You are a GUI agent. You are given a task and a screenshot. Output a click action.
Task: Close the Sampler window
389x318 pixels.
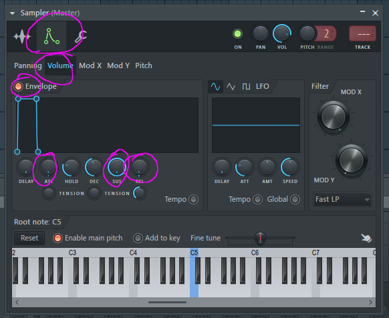point(375,13)
